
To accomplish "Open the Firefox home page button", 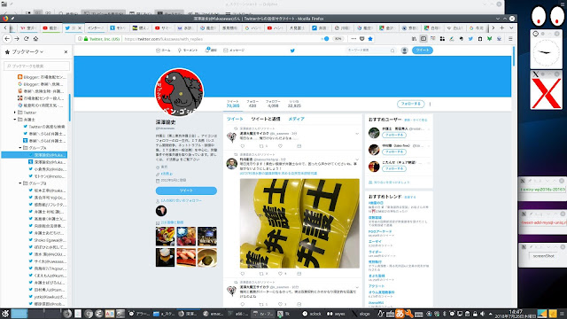I will coord(35,39).
